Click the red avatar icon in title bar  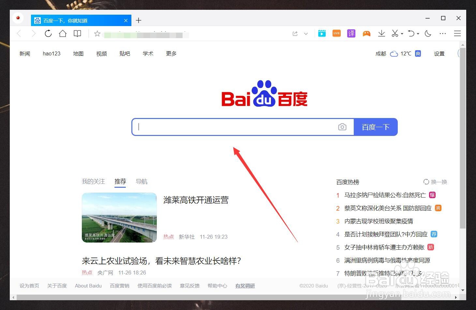pyautogui.click(x=18, y=18)
